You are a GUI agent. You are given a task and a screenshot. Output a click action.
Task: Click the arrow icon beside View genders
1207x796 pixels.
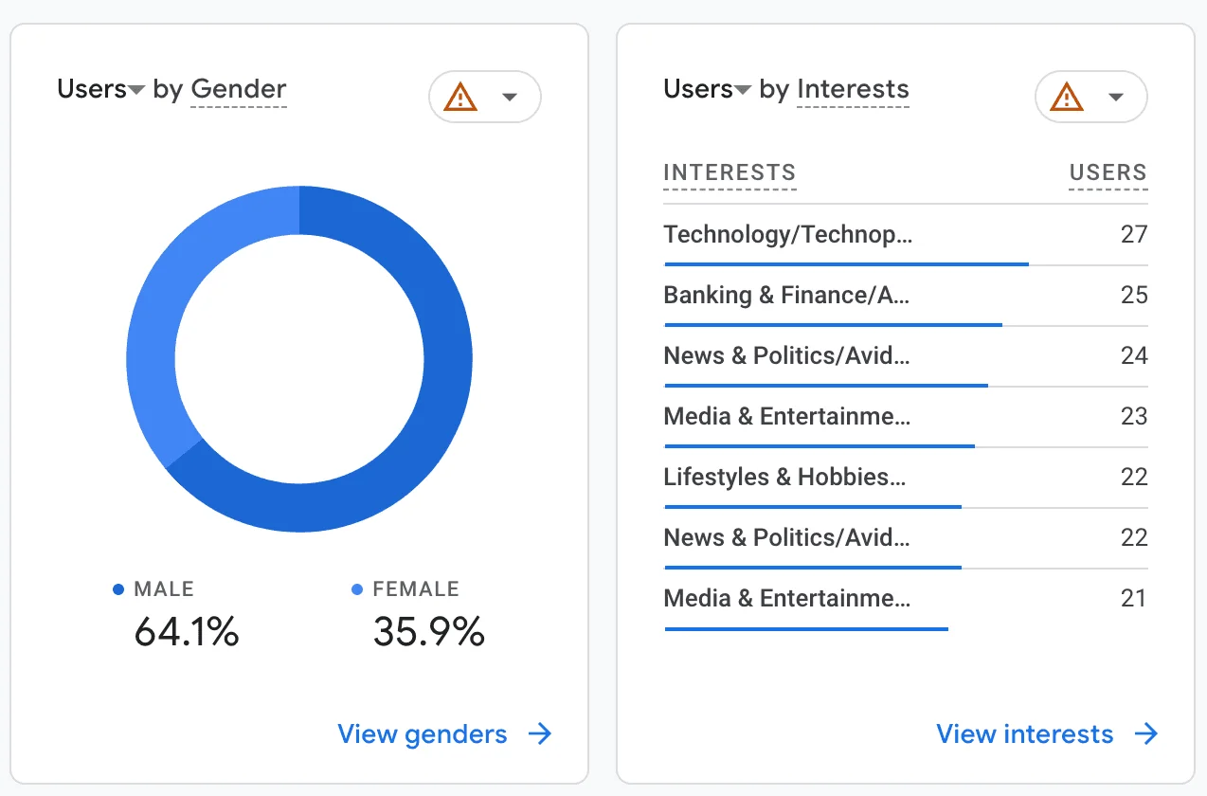tap(540, 734)
